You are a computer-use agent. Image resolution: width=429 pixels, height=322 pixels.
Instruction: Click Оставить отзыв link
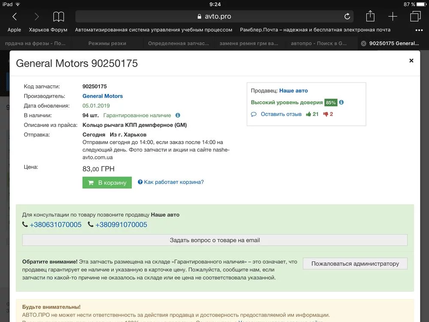point(281,114)
